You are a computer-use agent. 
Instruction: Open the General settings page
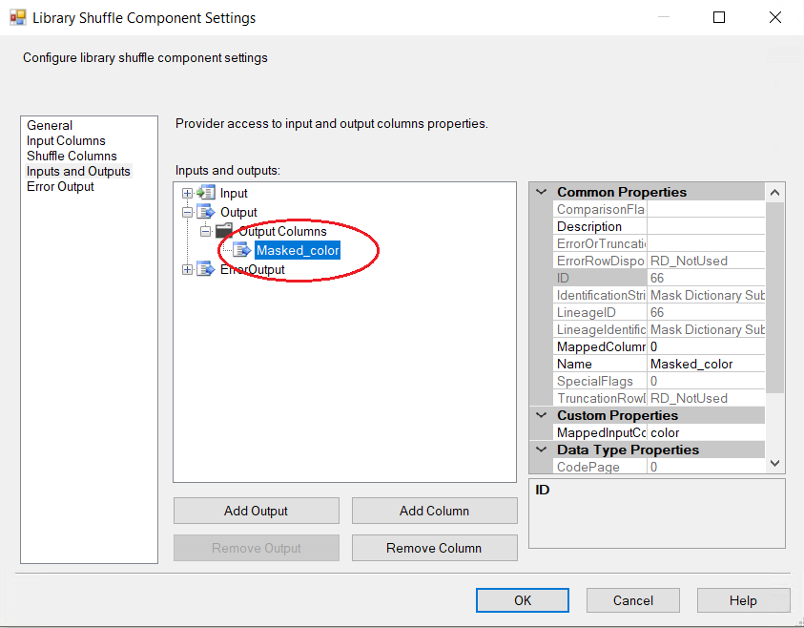point(50,125)
